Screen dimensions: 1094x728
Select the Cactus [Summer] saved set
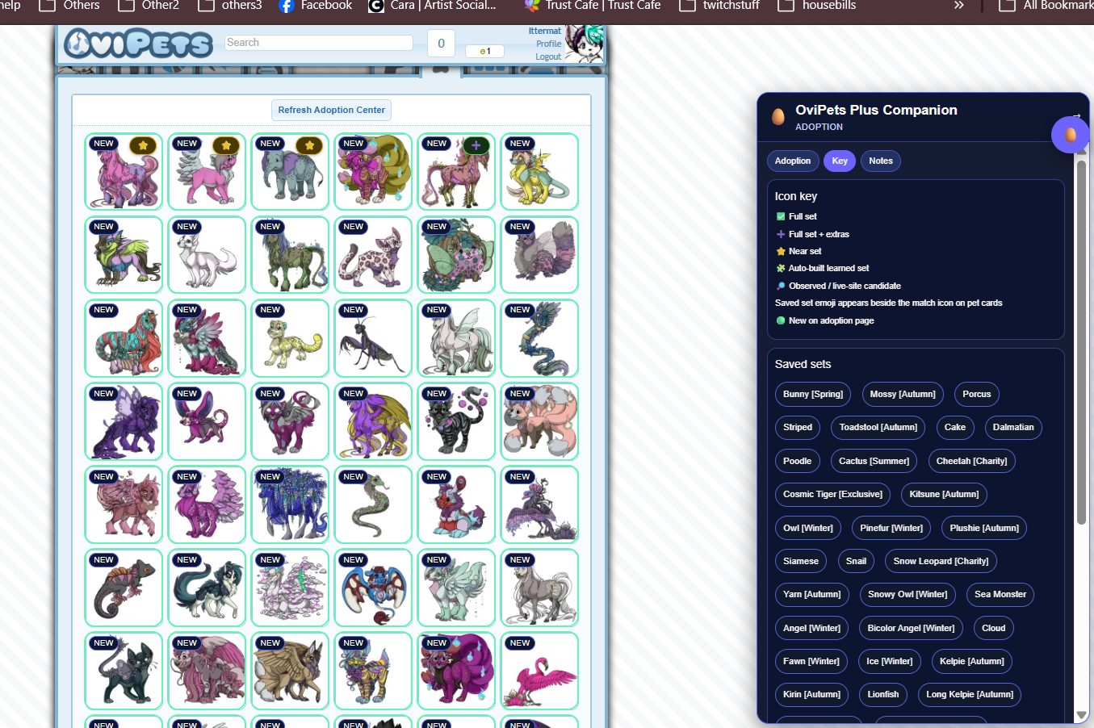[x=874, y=461]
